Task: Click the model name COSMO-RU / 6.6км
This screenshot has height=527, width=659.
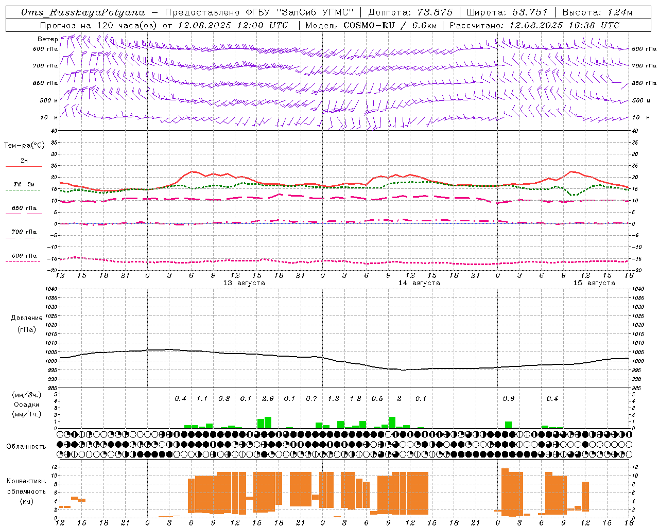Action: pos(390,25)
